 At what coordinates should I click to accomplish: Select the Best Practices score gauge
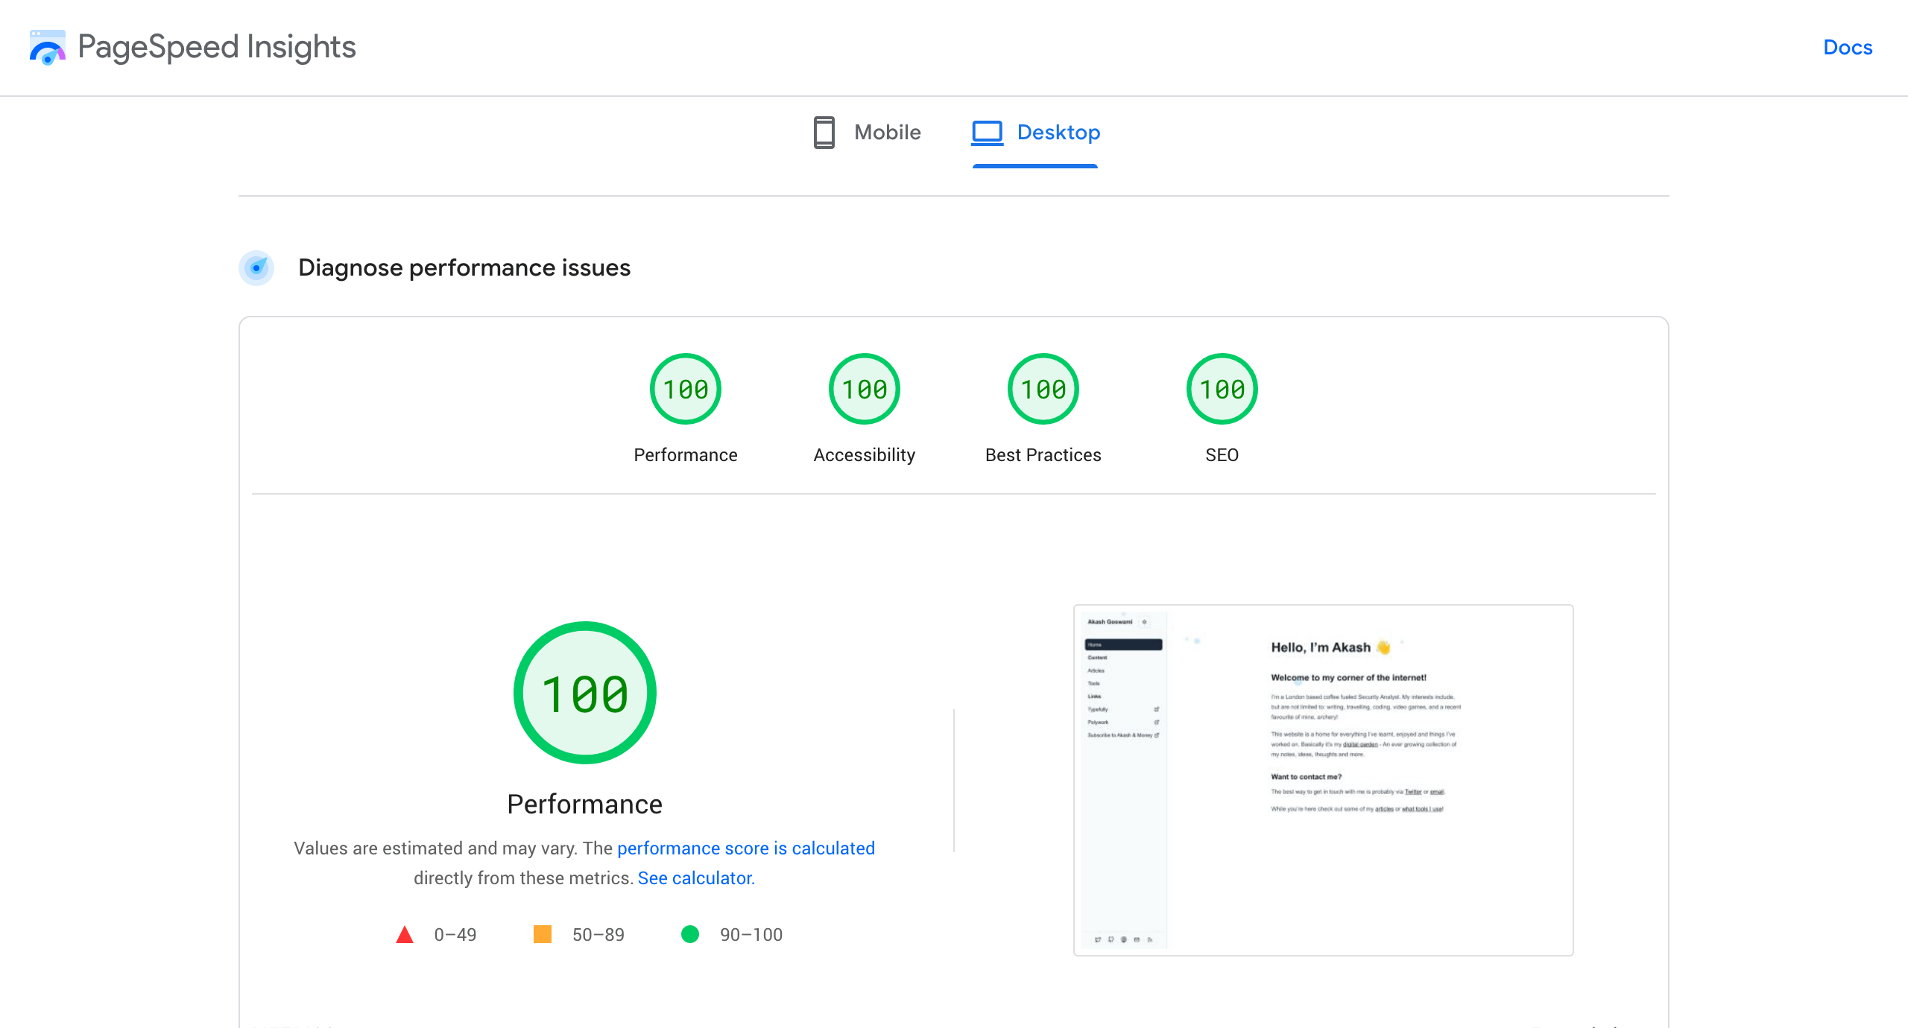point(1043,389)
